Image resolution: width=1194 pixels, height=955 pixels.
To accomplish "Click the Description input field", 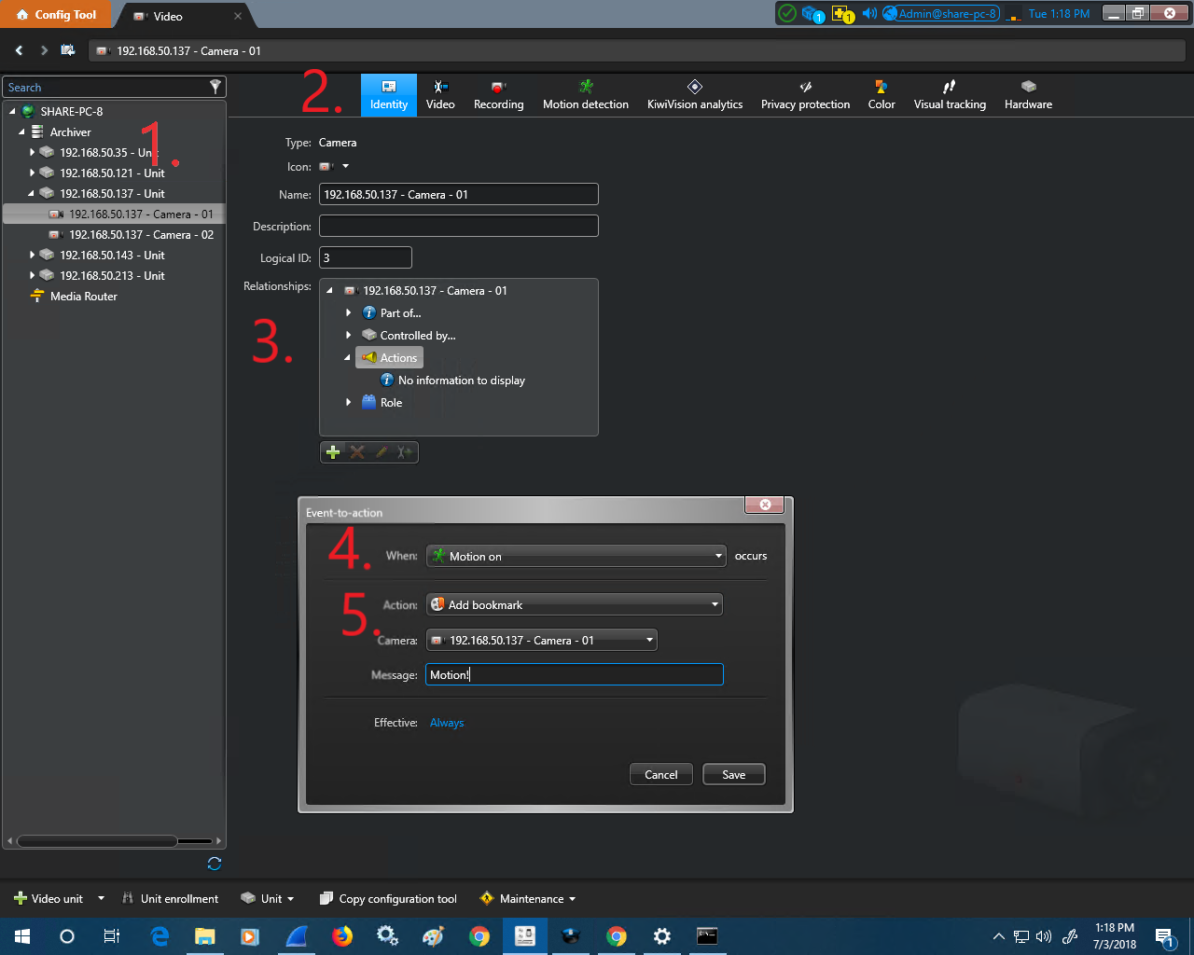I will [458, 226].
